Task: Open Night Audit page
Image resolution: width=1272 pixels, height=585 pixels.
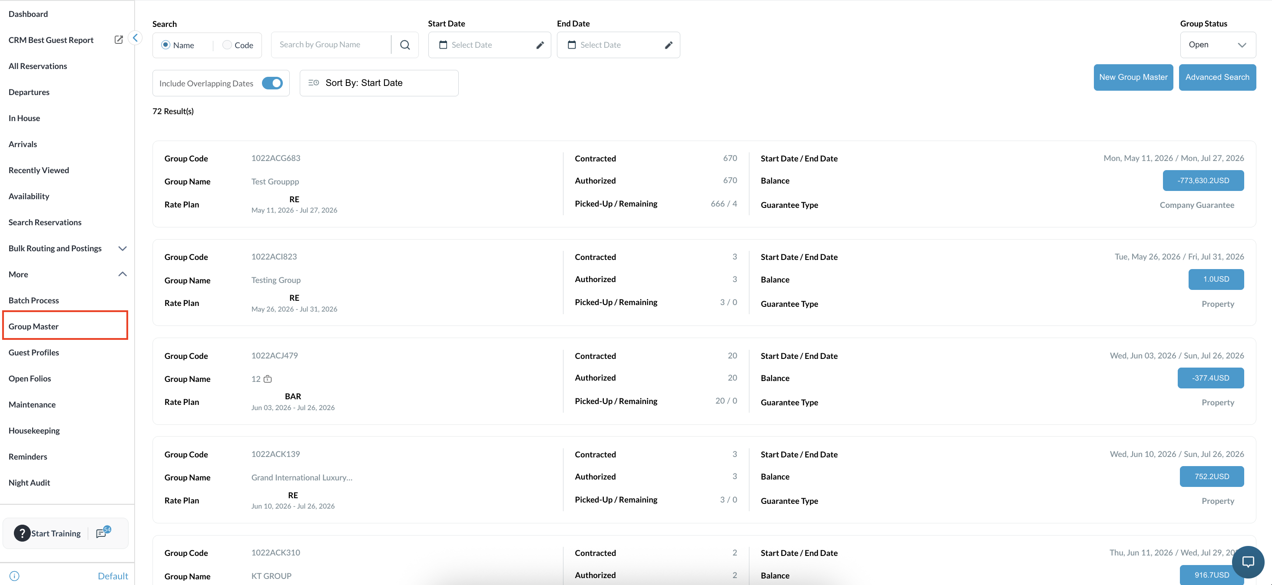Action: (x=29, y=483)
